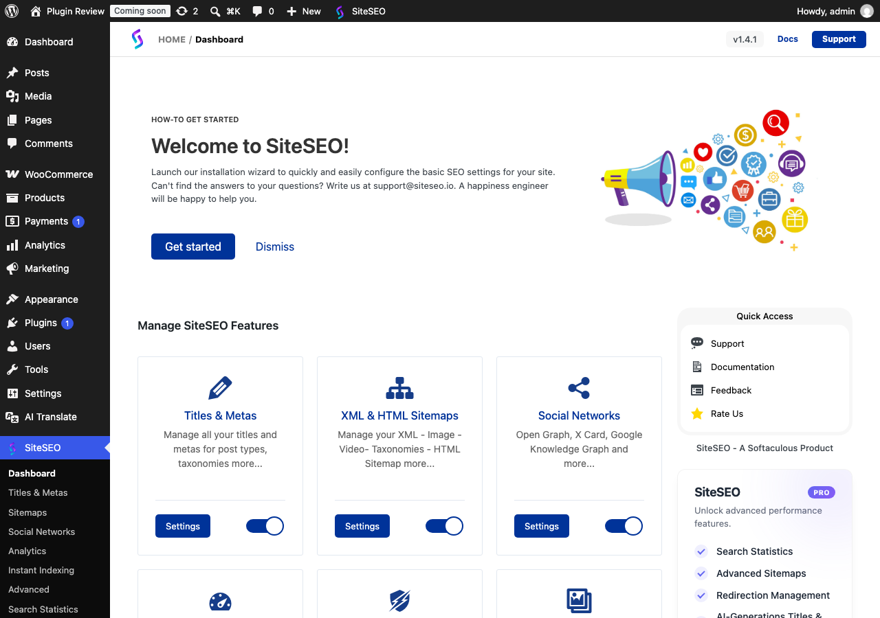This screenshot has height=618, width=880.
Task: Click the Posts pin icon
Action: pos(12,73)
